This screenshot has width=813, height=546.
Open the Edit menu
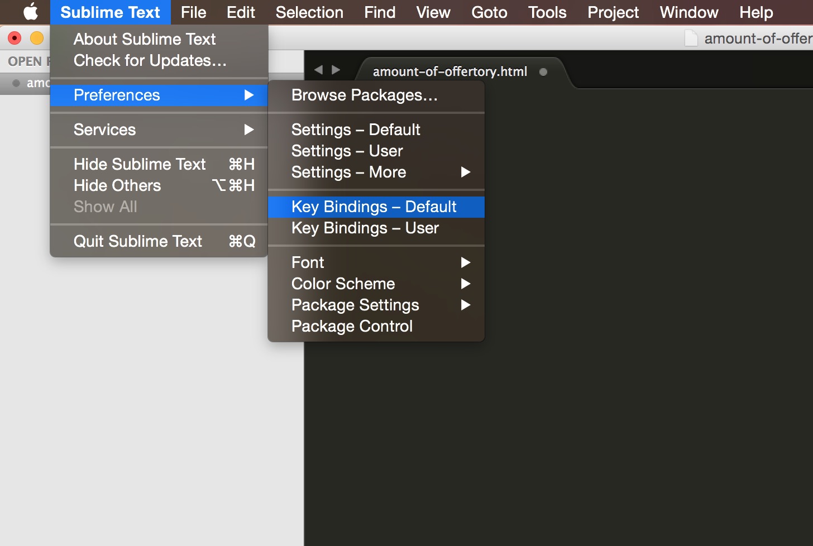(x=241, y=12)
